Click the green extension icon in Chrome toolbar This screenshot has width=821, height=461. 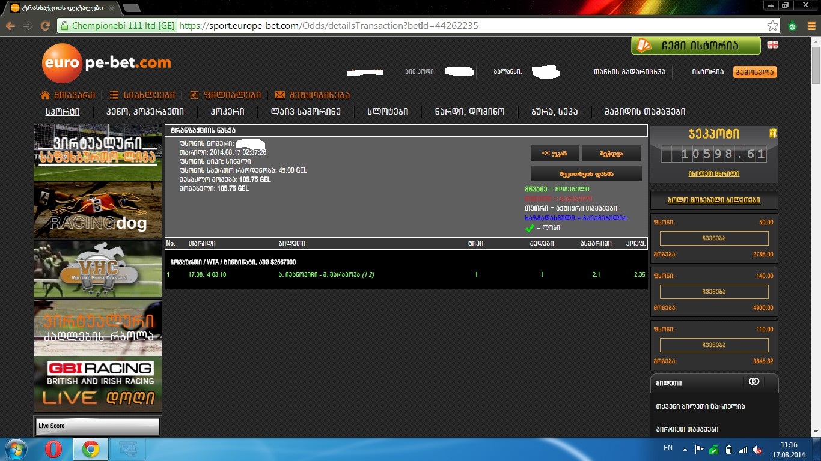point(793,26)
